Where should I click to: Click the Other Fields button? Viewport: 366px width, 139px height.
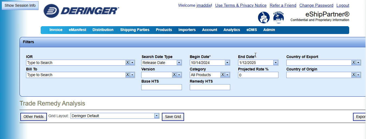point(33,117)
